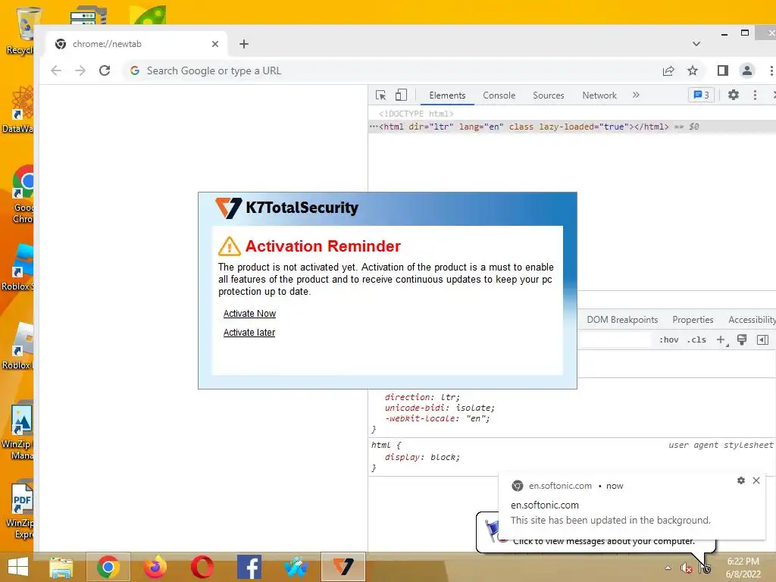Launch Opera from taskbar

(202, 567)
